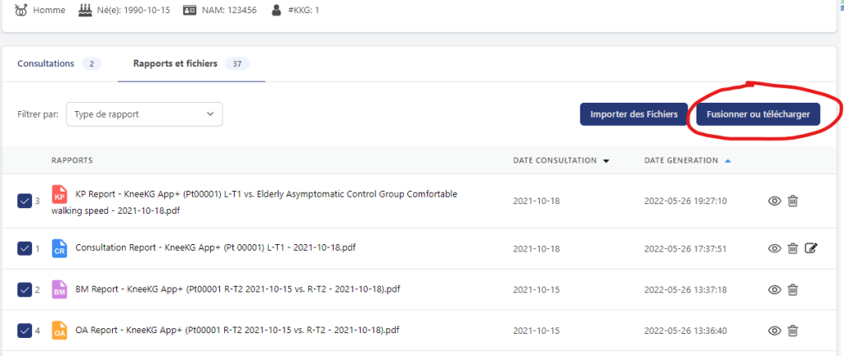Screen dimensions: 844x356
Task: Toggle the OA Report row checkbox
Action: point(24,331)
